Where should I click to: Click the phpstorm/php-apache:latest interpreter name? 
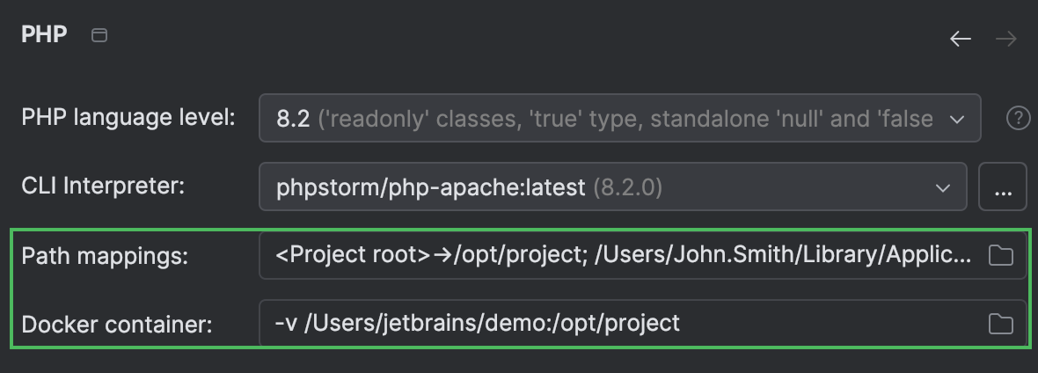(431, 186)
